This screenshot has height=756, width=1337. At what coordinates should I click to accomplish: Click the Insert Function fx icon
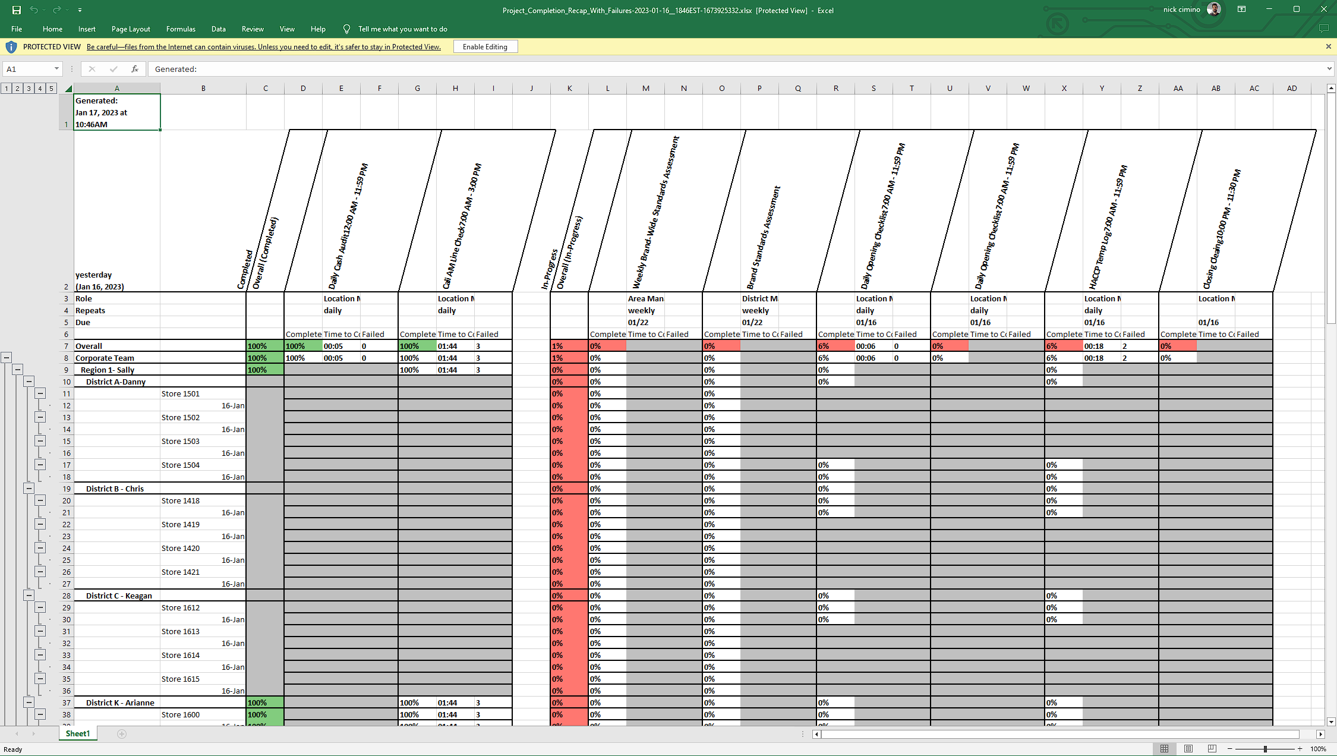[135, 69]
